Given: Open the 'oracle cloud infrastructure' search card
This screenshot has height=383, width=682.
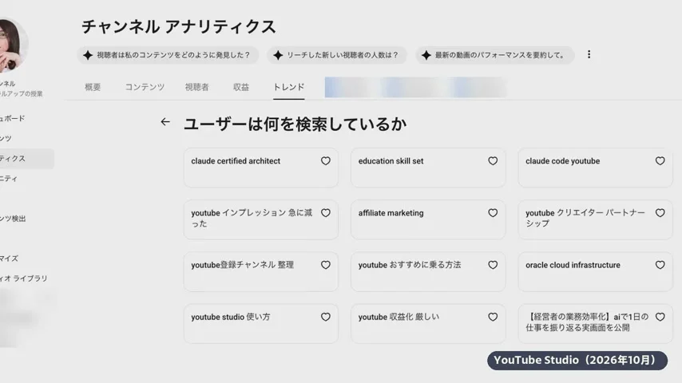Looking at the screenshot, I should coord(596,272).
